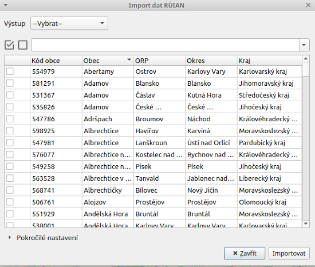Click the Zavřít button
The image size is (315, 267).
tap(245, 253)
